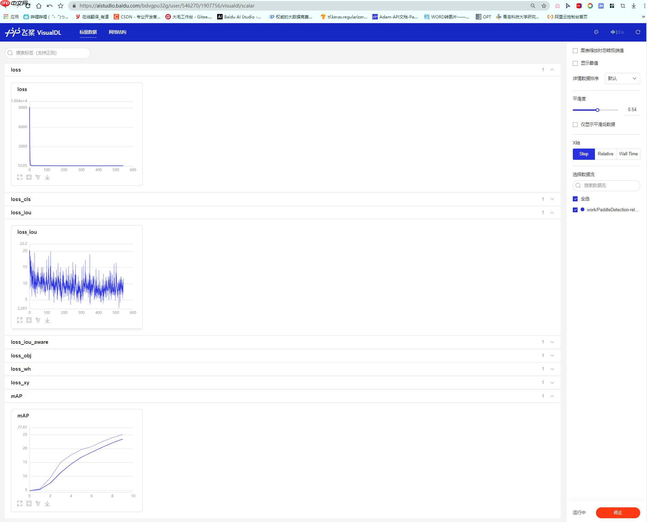
Task: Expand the loss_cls section
Action: pos(552,199)
